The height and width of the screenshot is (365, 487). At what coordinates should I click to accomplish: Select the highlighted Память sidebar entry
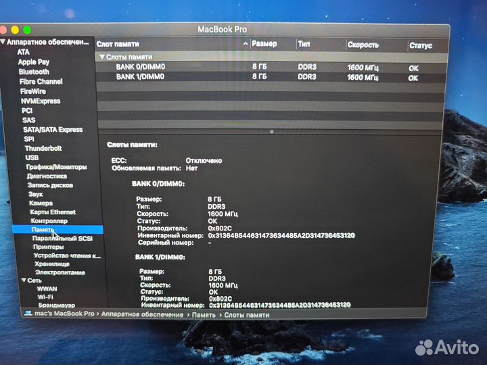[57, 229]
